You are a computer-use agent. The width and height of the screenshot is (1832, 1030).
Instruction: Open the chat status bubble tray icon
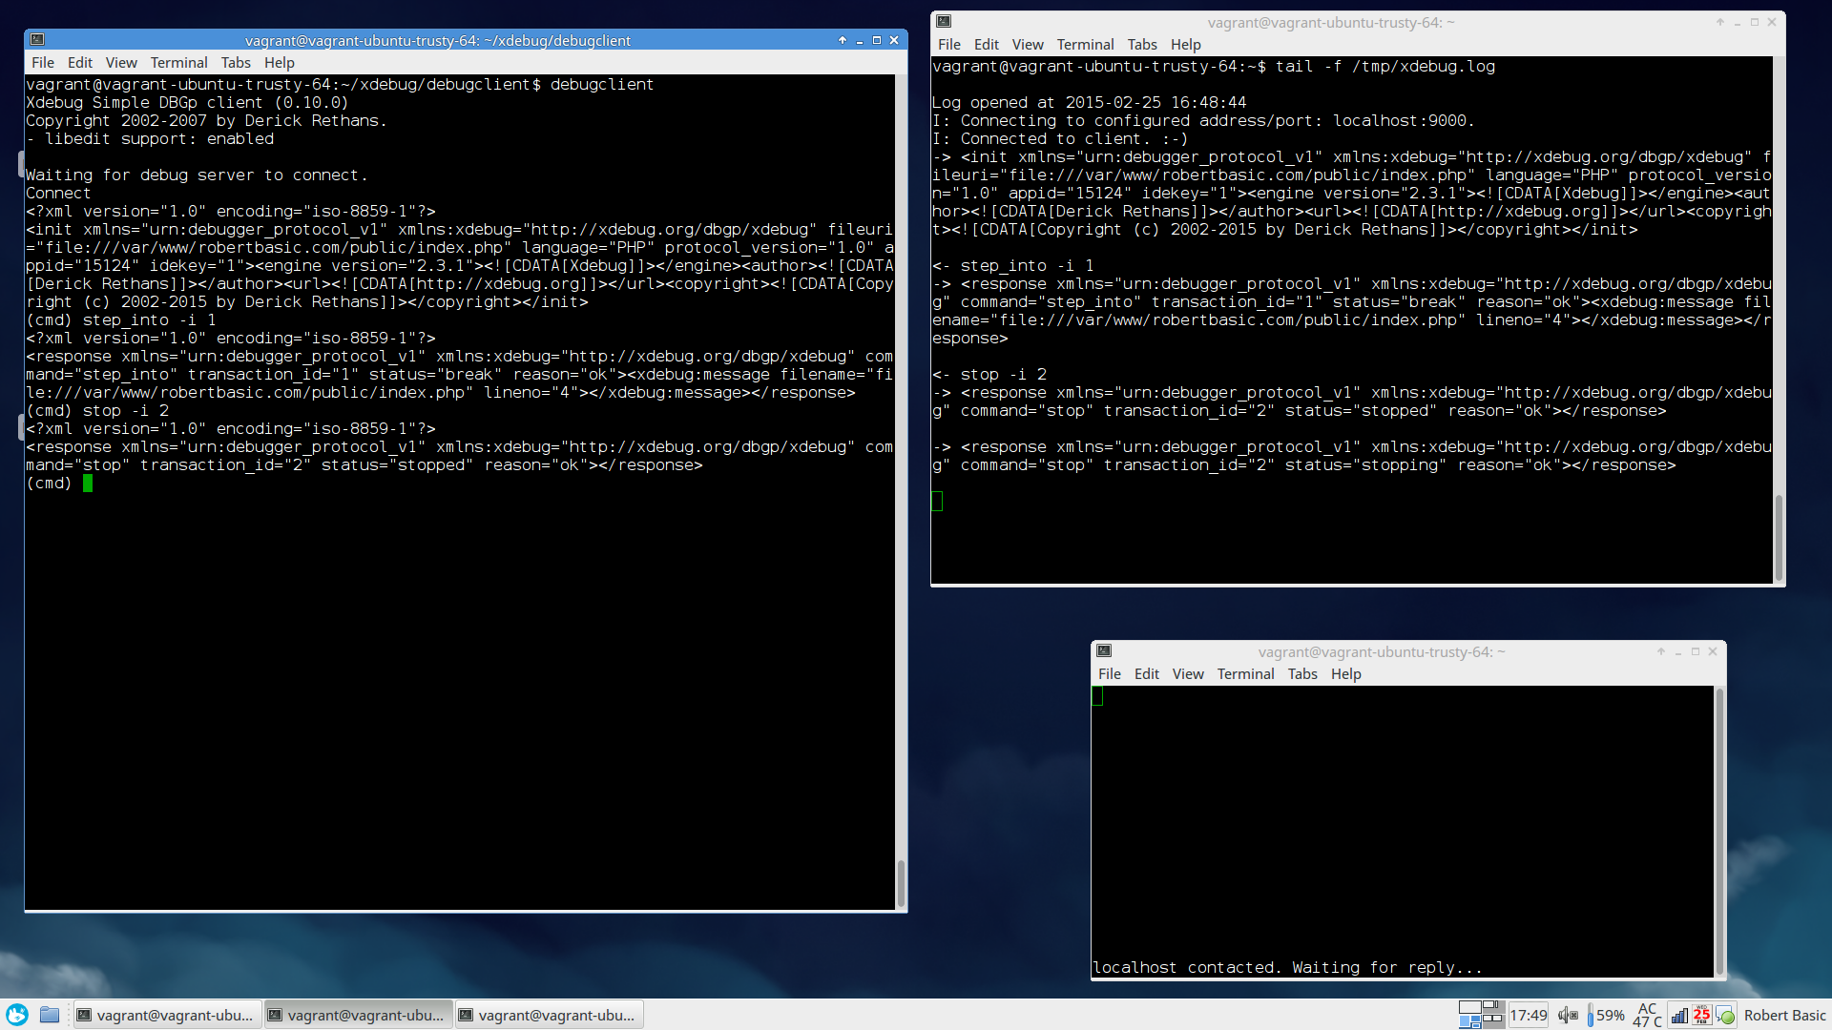(x=1725, y=1016)
